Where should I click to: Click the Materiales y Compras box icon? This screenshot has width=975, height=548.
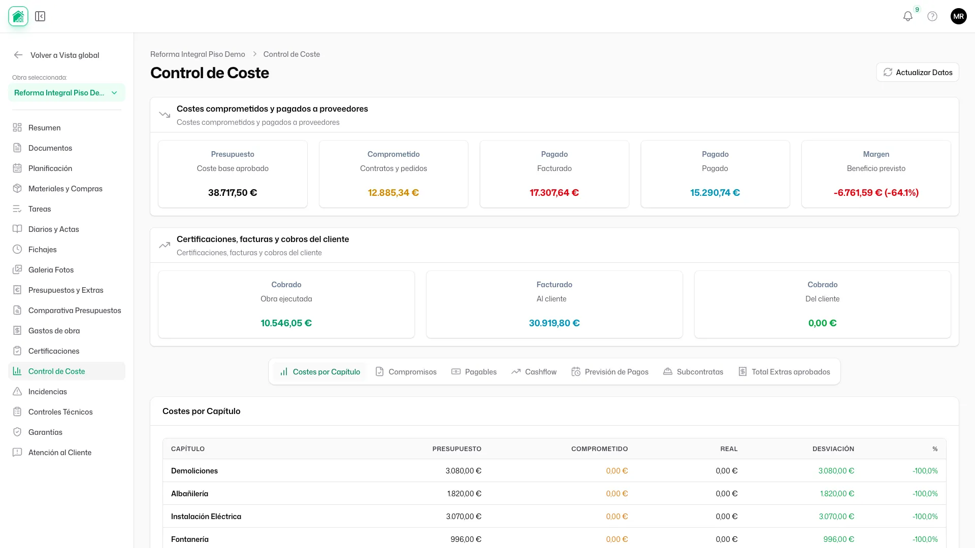[x=17, y=188]
